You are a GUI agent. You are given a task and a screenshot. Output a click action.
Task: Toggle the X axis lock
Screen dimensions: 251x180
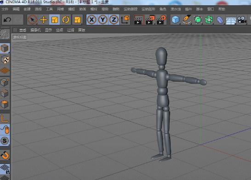[x=92, y=20]
